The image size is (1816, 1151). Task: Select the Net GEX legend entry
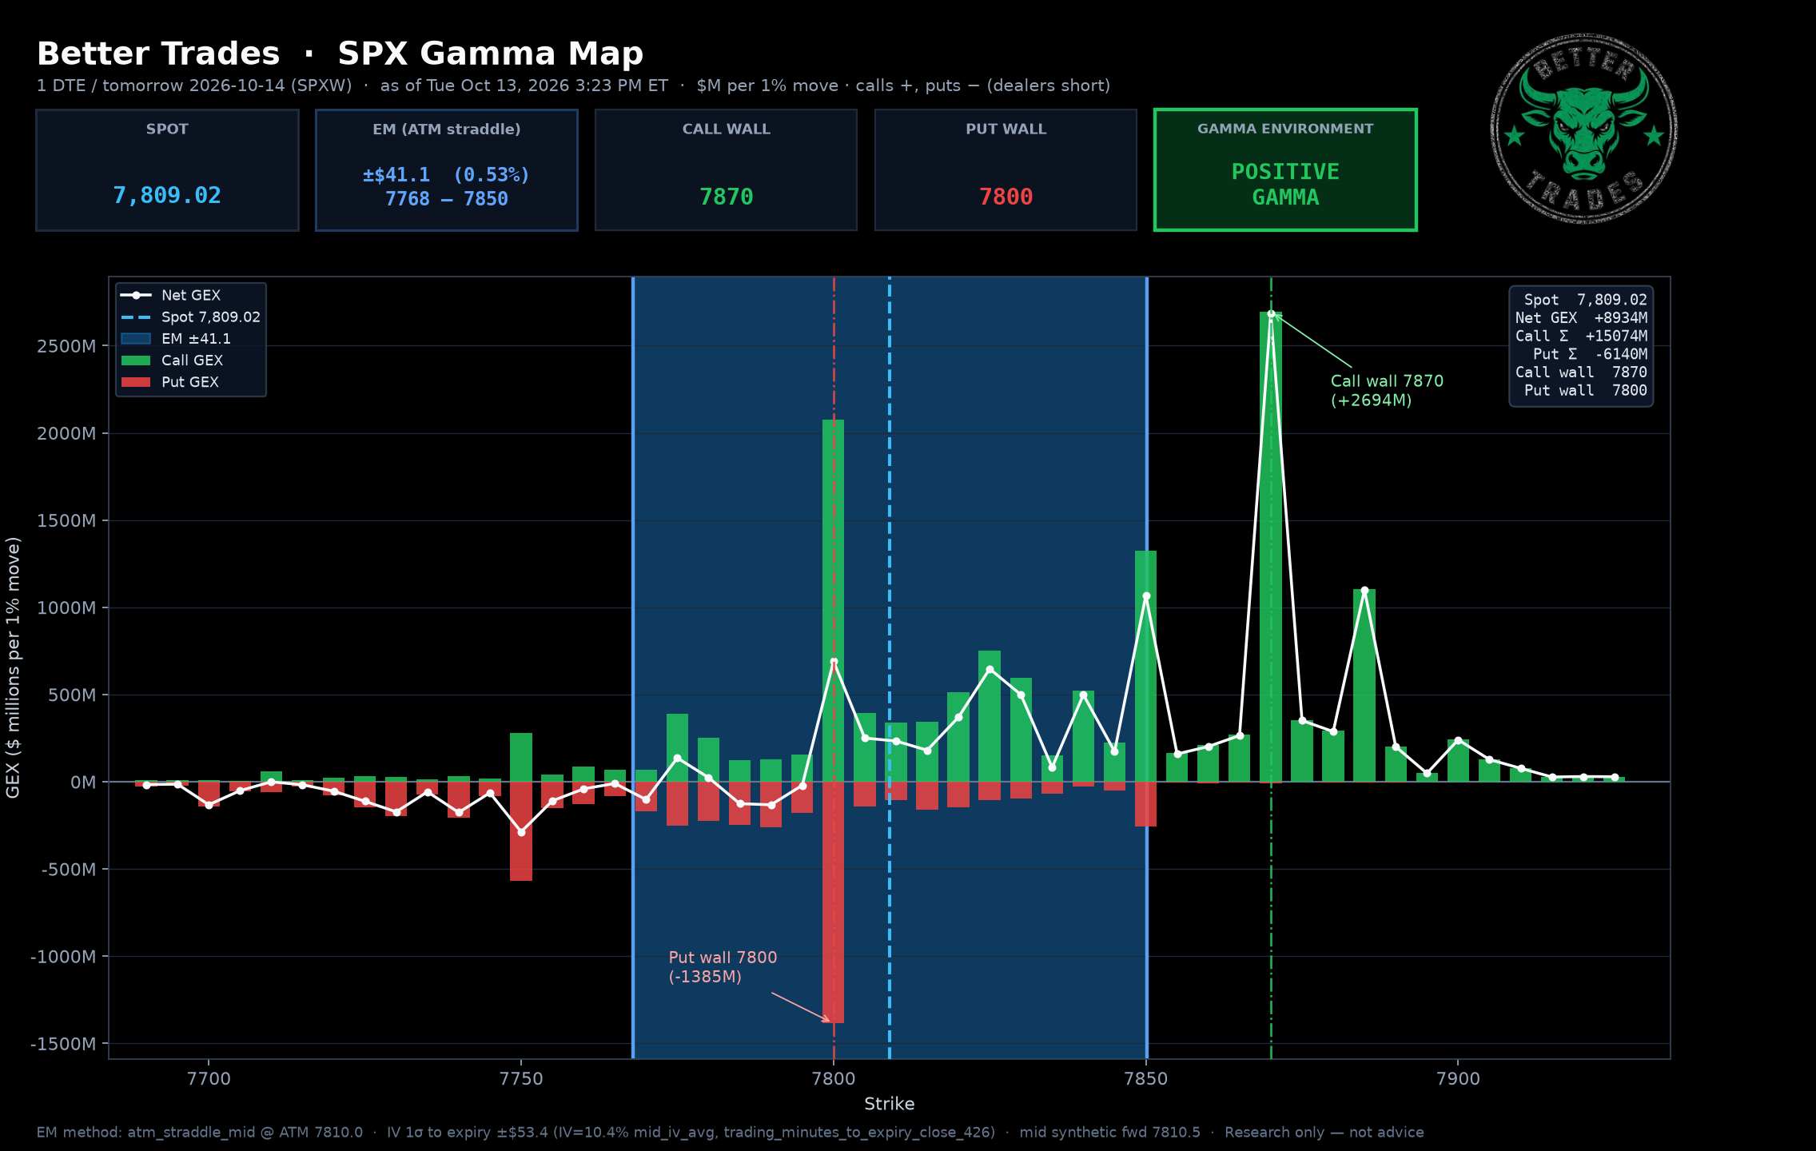(170, 295)
